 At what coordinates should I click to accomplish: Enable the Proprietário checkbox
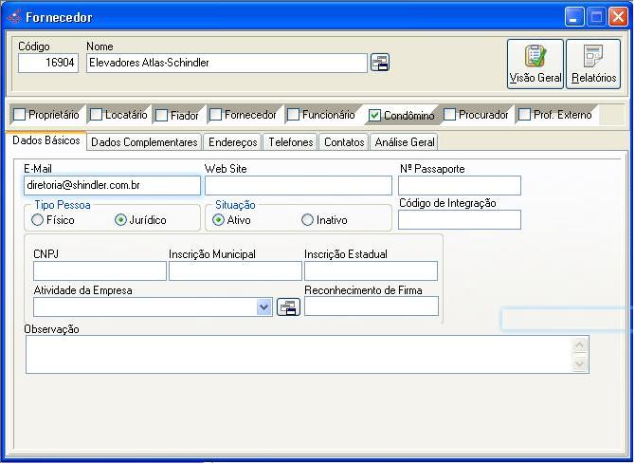click(20, 115)
